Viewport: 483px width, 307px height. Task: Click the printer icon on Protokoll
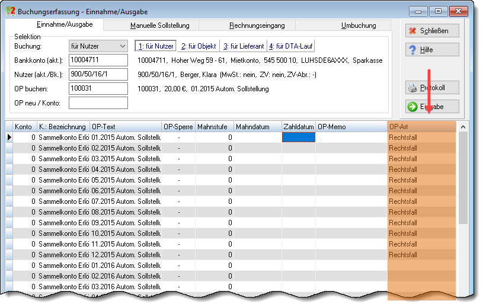click(412, 88)
